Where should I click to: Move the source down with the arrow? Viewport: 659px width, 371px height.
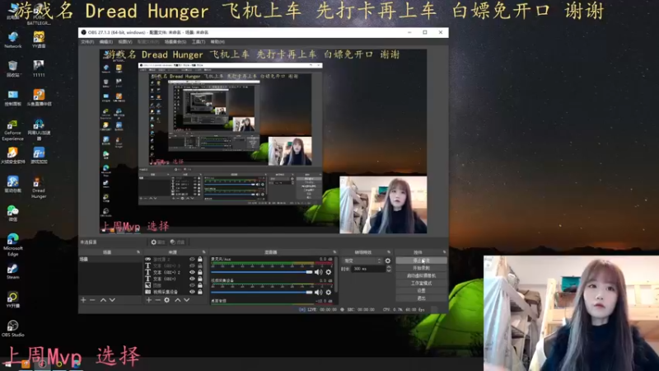coord(187,300)
